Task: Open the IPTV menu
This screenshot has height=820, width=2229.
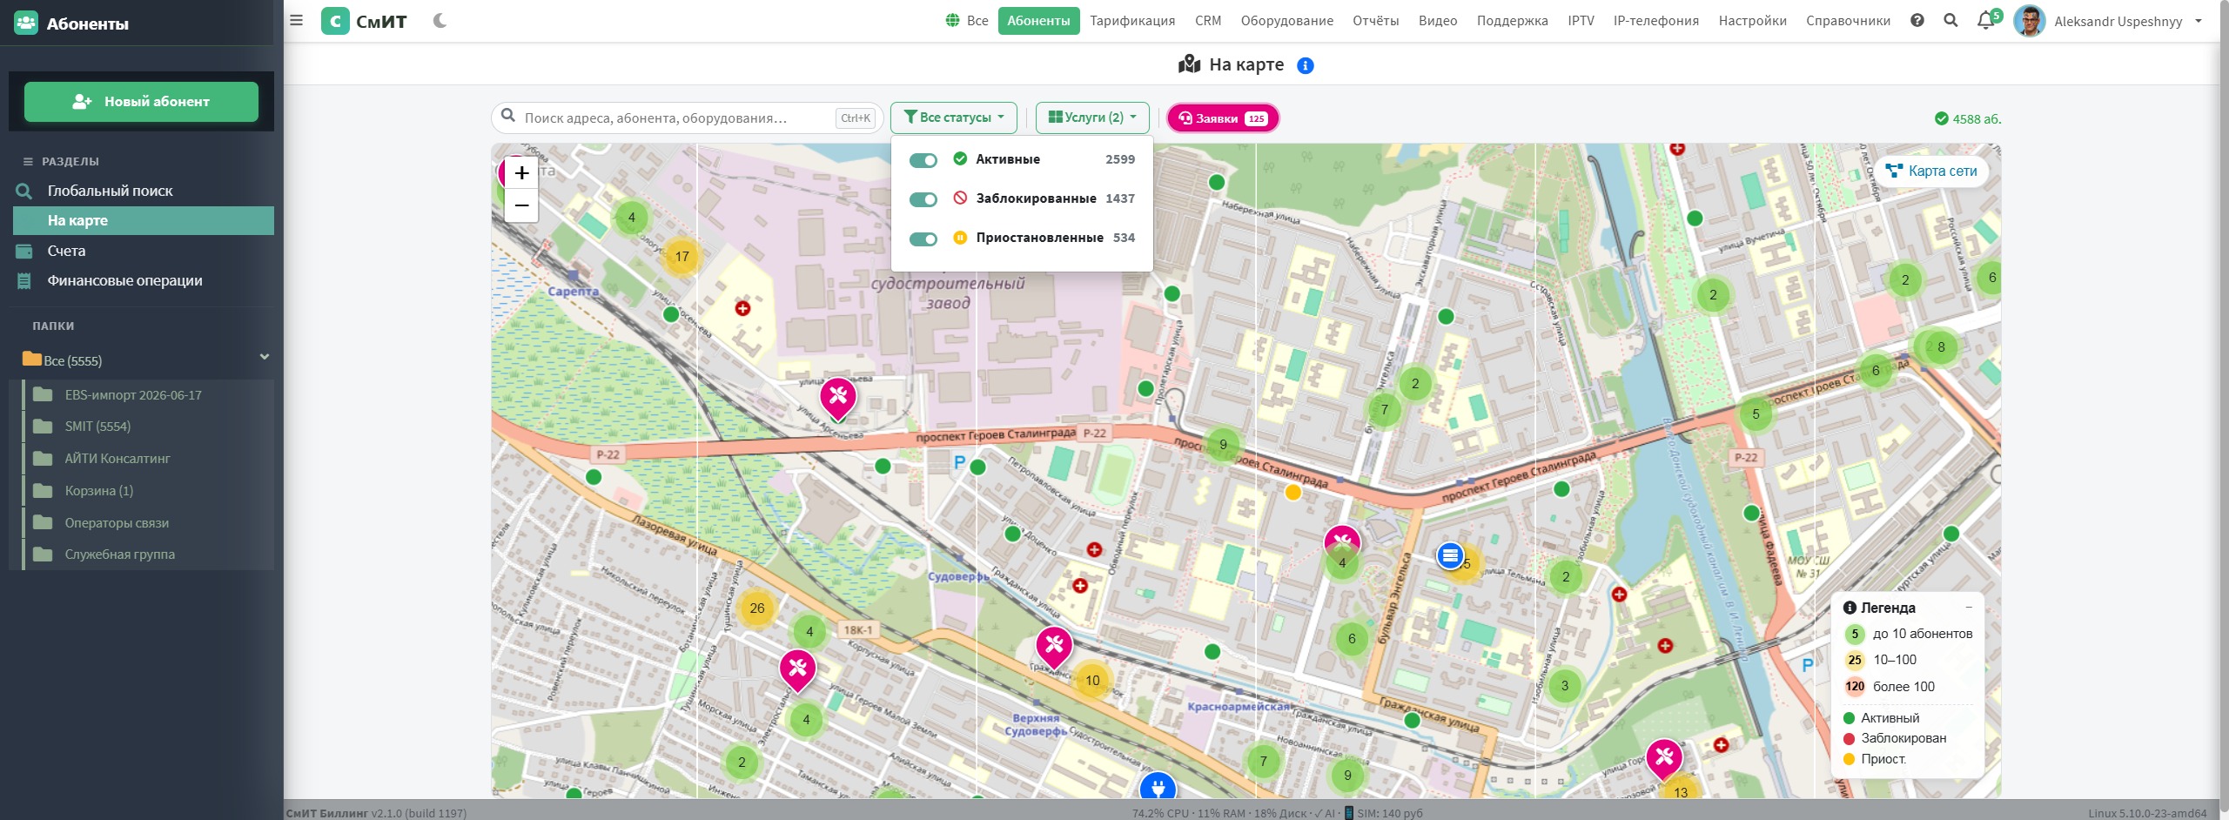Action: click(1581, 21)
